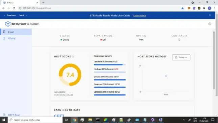The image size is (218, 123).
Task: Open the Extensions puzzle piece menu
Action: [x=204, y=8]
